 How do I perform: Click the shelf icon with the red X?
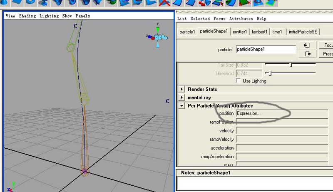[x=164, y=3]
